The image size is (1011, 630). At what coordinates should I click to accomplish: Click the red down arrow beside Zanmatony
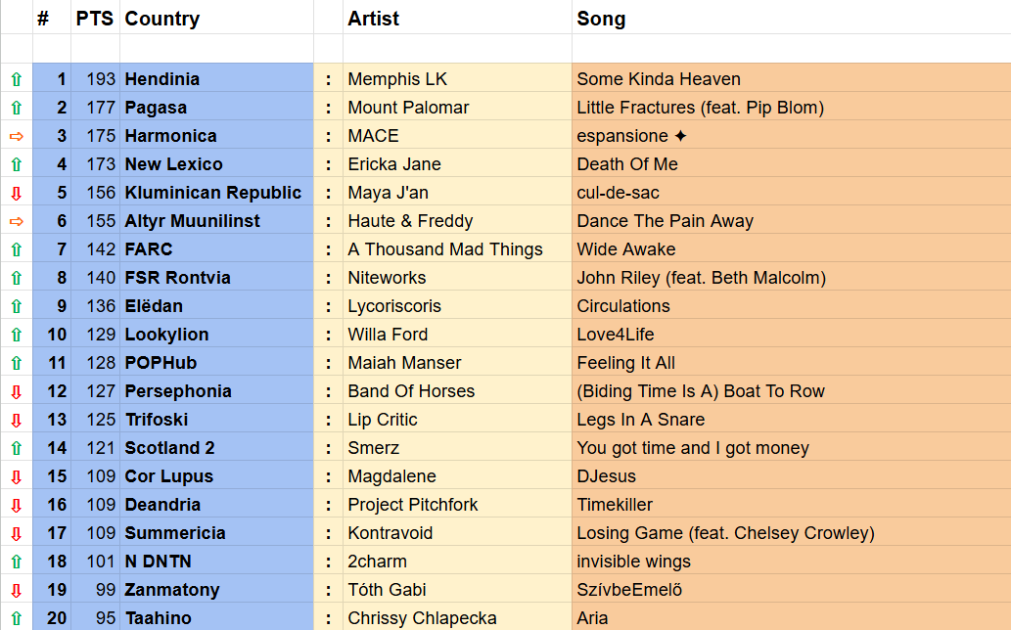(16, 590)
